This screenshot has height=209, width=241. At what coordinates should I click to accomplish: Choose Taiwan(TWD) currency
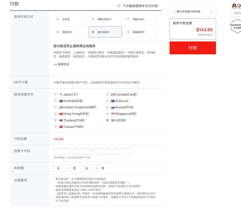[55, 127]
